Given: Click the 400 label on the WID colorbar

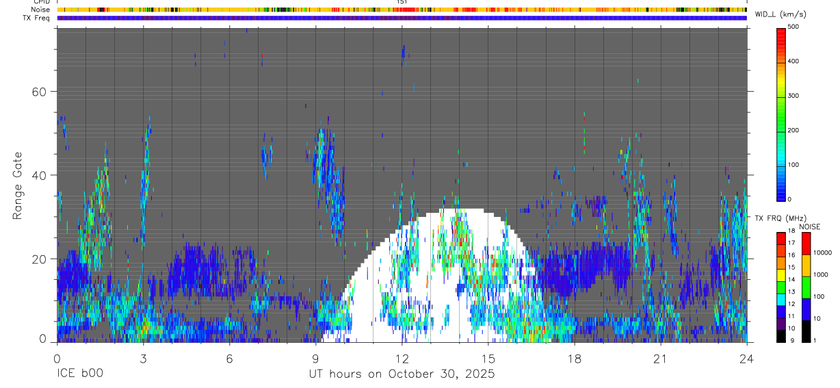Looking at the screenshot, I should tap(793, 61).
